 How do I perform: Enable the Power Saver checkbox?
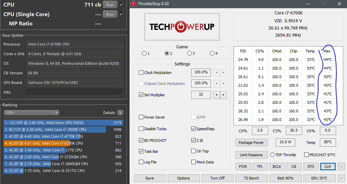click(141, 117)
